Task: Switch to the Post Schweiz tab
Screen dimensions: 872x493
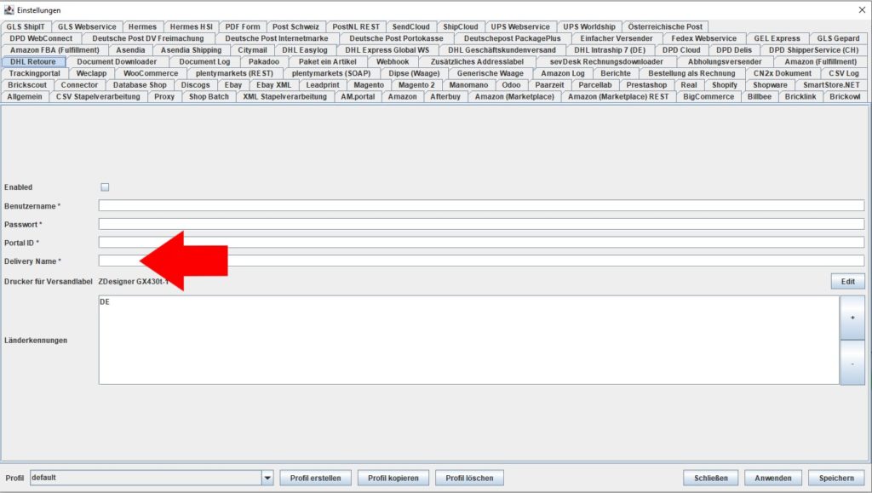Action: click(x=295, y=26)
